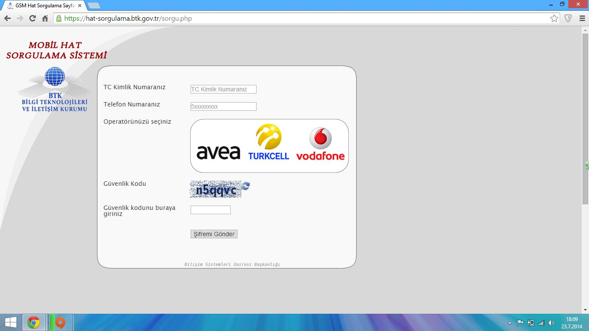Viewport: 589px width, 331px height.
Task: Click the page favicon in tab
Action: pos(10,6)
